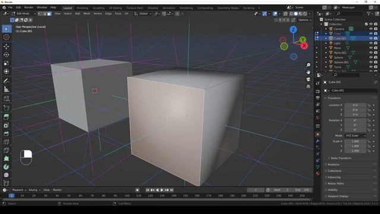This screenshot has height=214, width=380.
Task: Select the Cursor tool
Action: pyautogui.click(x=7, y=37)
